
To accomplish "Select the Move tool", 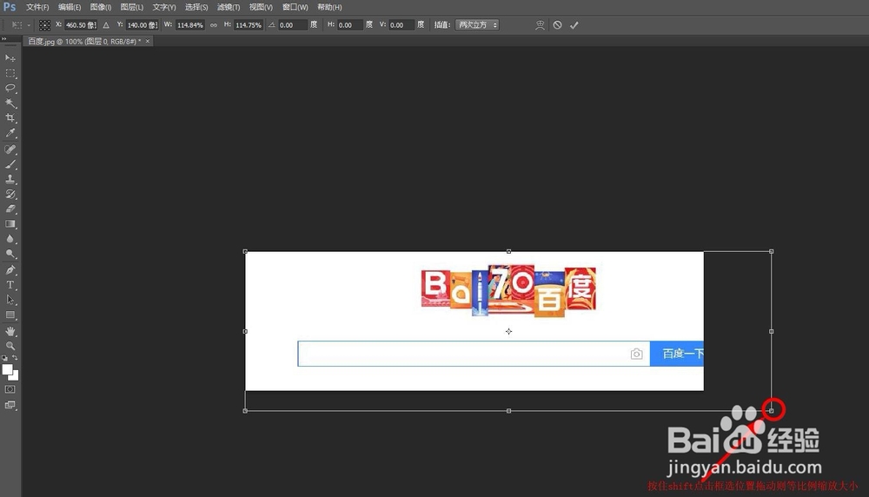I will click(x=10, y=57).
